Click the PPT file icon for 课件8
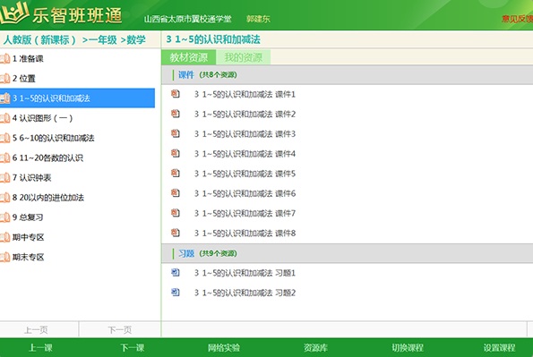533x357 pixels. [175, 233]
